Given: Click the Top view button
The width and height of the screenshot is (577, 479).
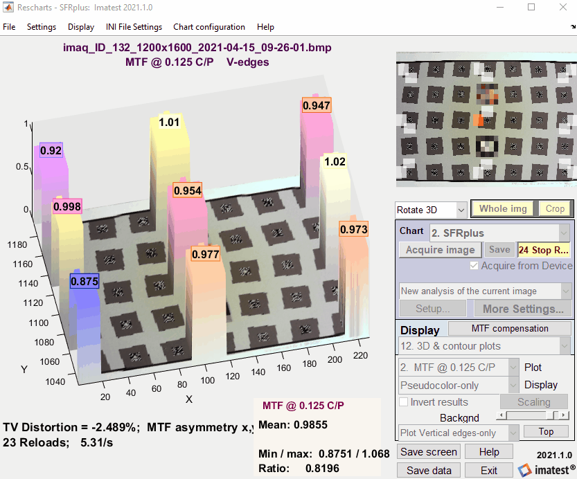Looking at the screenshot, I should pyautogui.click(x=546, y=431).
